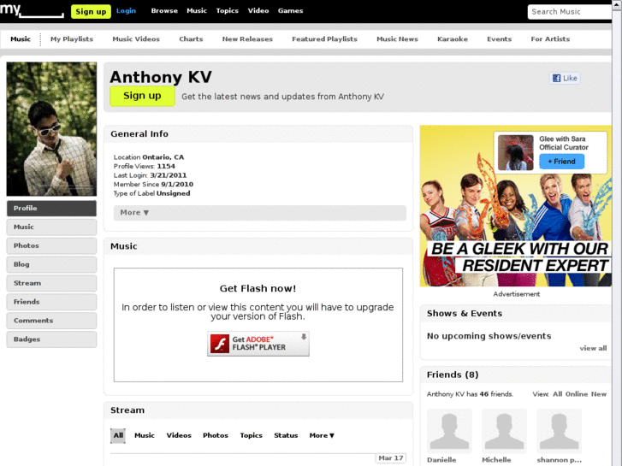
Task: Filter stream by Topics
Action: pos(251,435)
